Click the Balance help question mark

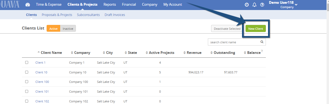click(262, 51)
